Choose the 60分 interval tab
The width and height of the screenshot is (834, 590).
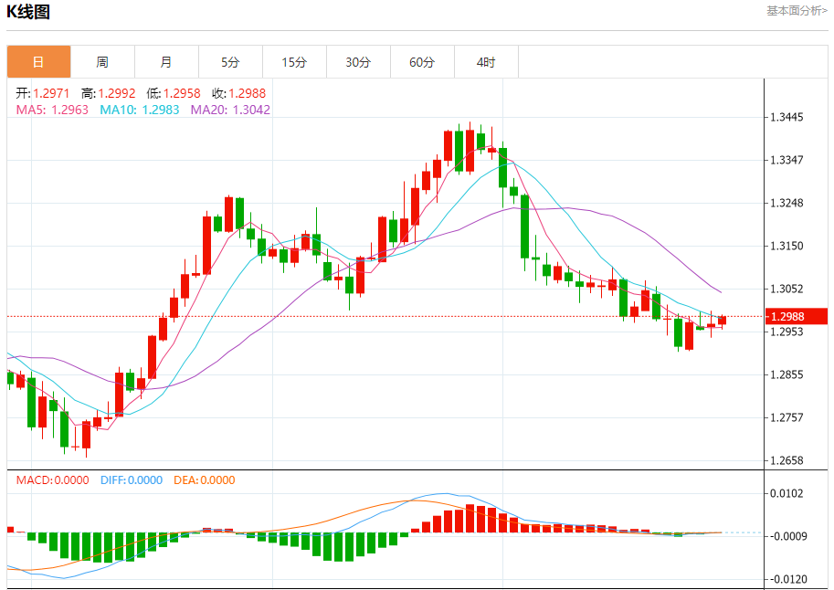coord(422,62)
